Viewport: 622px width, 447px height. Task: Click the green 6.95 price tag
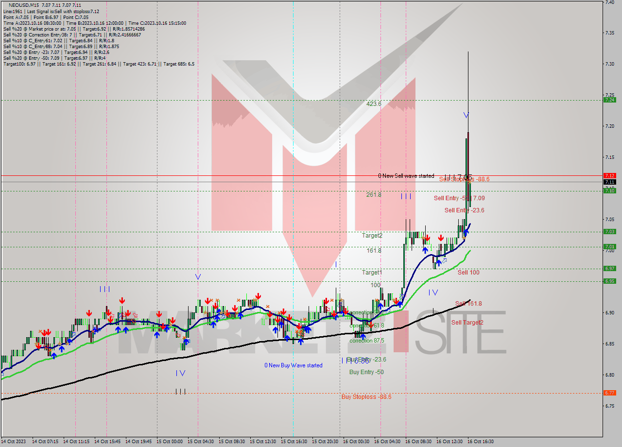[x=609, y=281]
